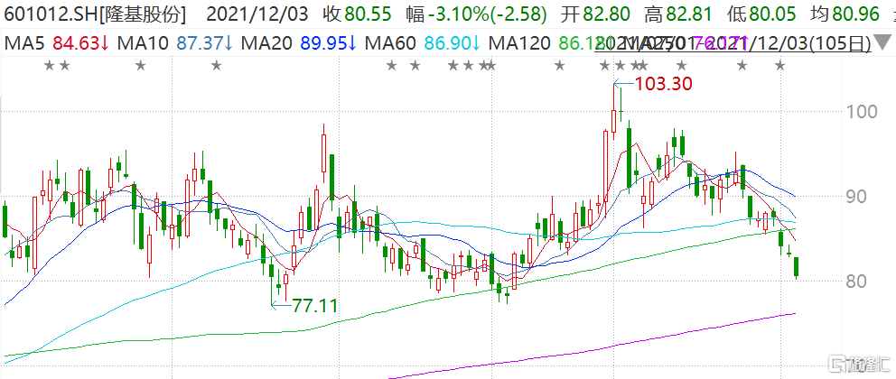Click the low price 低 80.05
896x379 pixels.
[x=762, y=14]
